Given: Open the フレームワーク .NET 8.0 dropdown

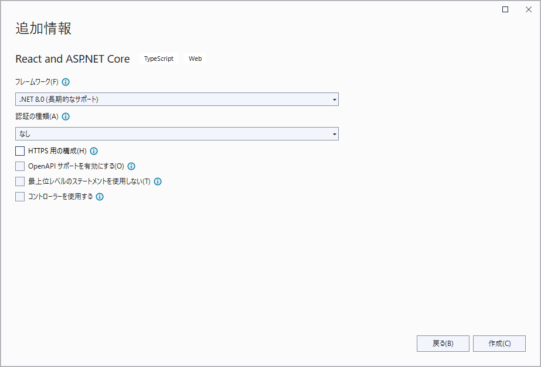Looking at the screenshot, I should [x=177, y=100].
